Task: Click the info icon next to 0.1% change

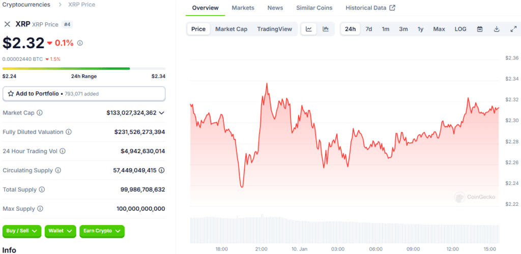Action: 80,43
